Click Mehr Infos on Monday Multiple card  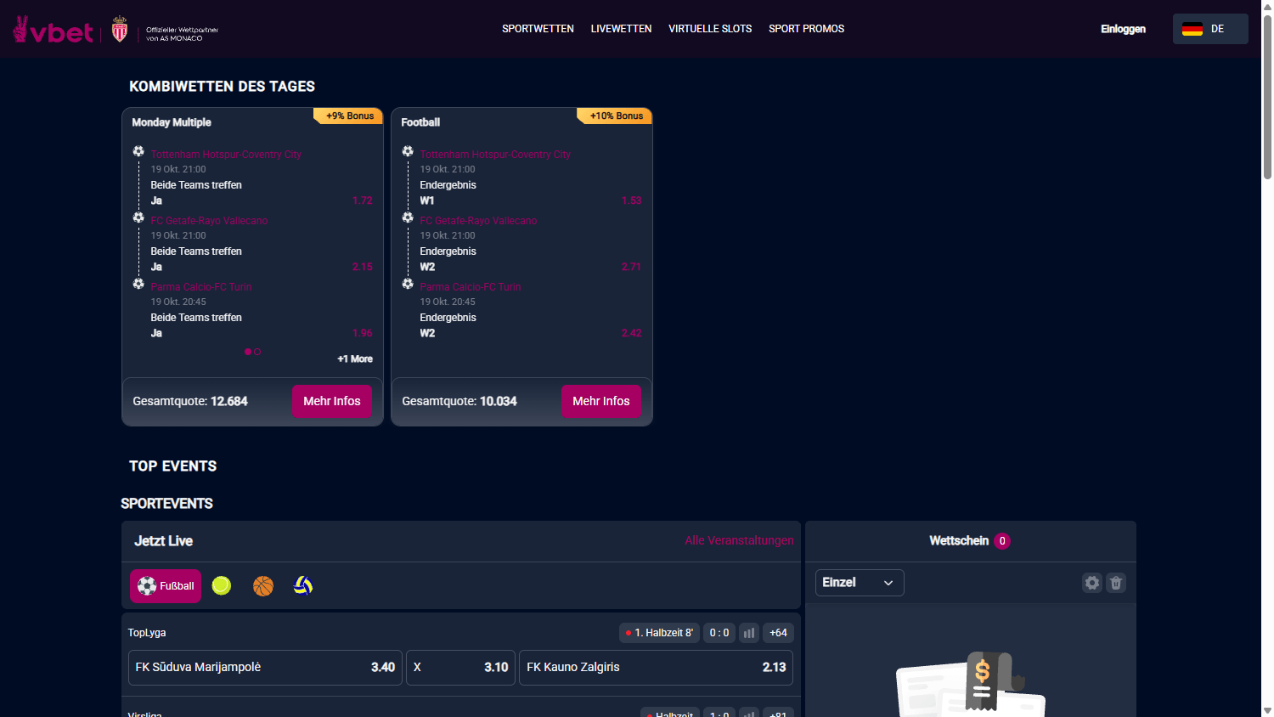click(x=332, y=401)
